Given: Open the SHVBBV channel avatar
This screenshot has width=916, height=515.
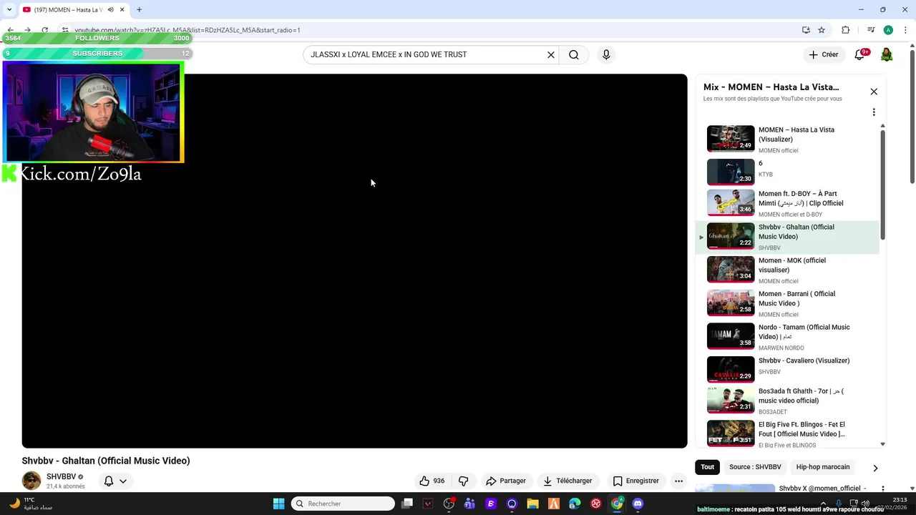Looking at the screenshot, I should [31, 481].
